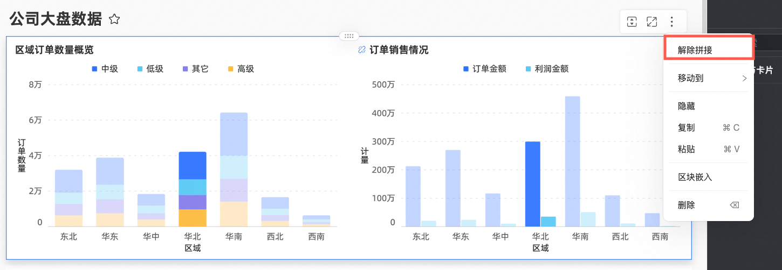Click the link icon beside 订单销售情况

coord(362,50)
